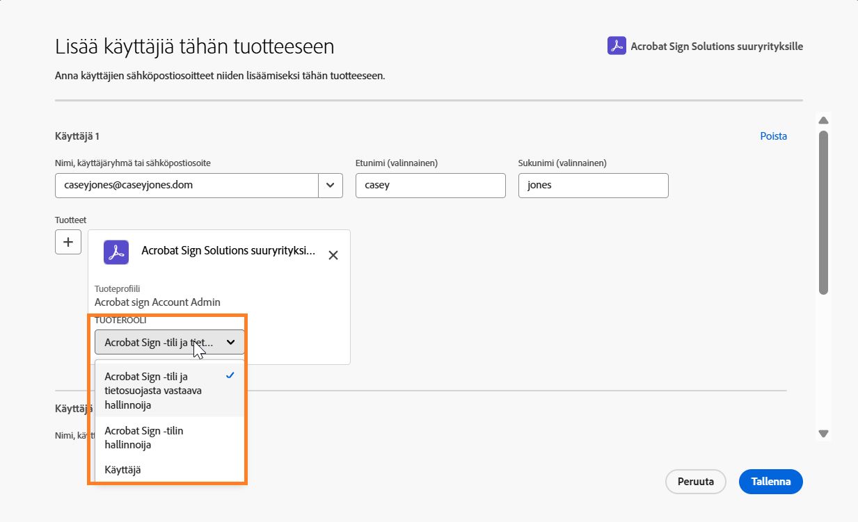858x522 pixels.
Task: Click the blue checkmark beside the selected role
Action: click(230, 375)
